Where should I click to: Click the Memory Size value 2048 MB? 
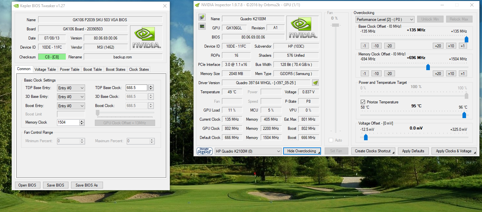(236, 74)
